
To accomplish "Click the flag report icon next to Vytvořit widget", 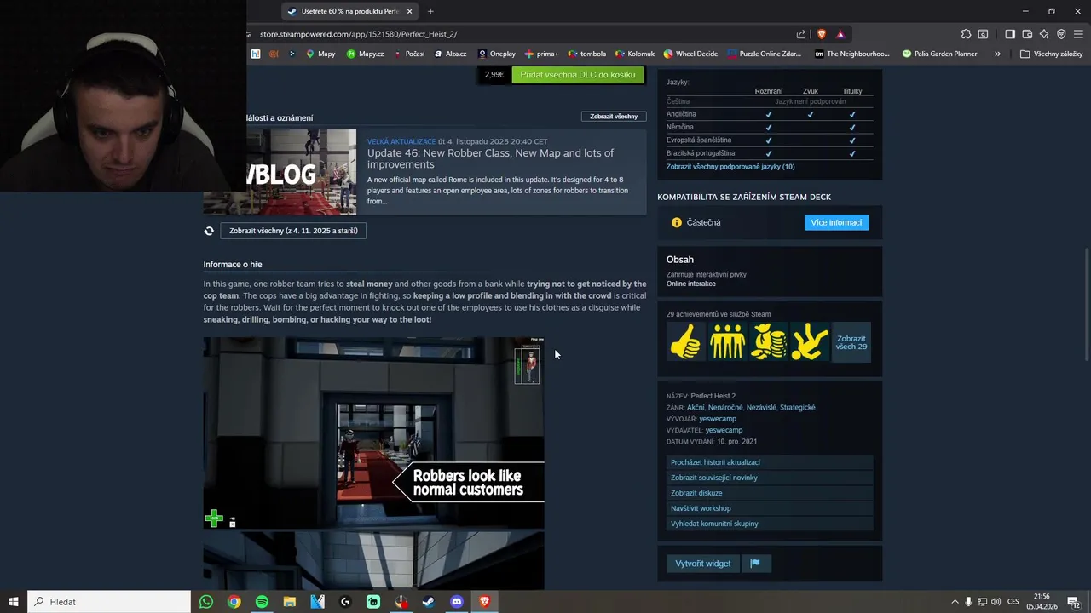I will 755,564.
